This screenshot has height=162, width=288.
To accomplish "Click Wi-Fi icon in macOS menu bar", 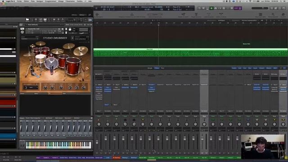I will 250,1.
